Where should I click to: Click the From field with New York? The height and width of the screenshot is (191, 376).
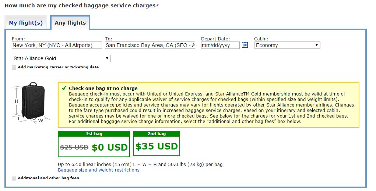click(x=57, y=45)
